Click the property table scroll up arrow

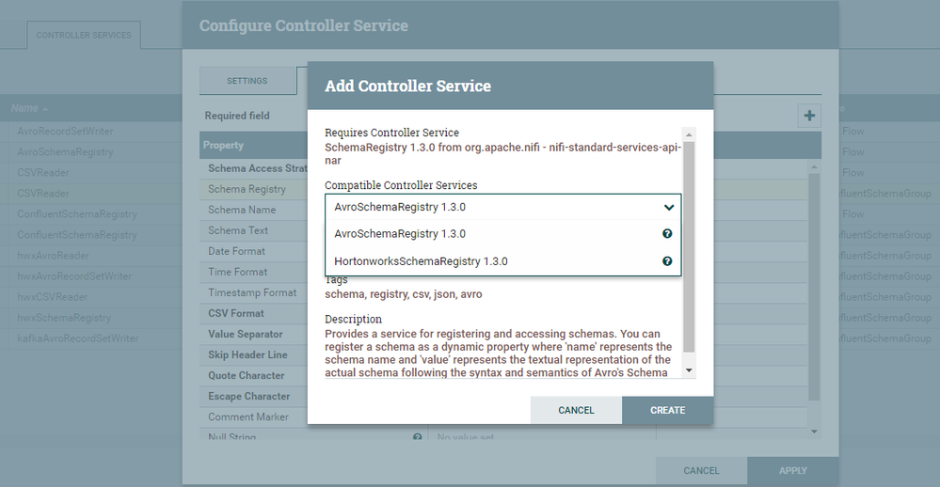[x=814, y=167]
